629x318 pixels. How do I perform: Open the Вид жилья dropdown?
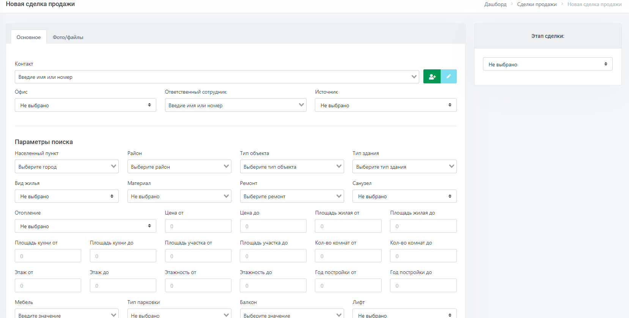[x=67, y=196]
